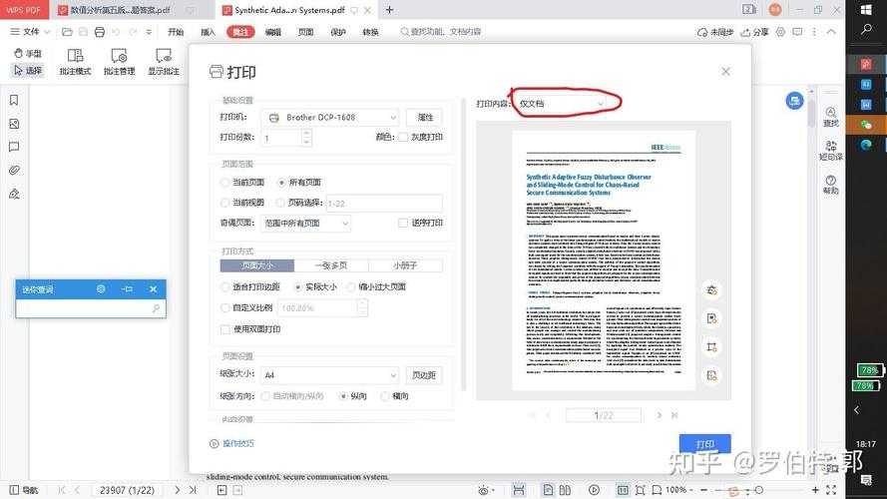Click the crop icon beside print preview

(x=711, y=347)
